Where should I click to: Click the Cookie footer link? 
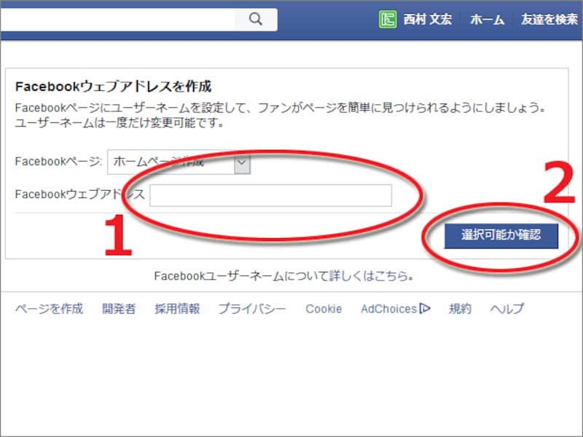[x=323, y=308]
